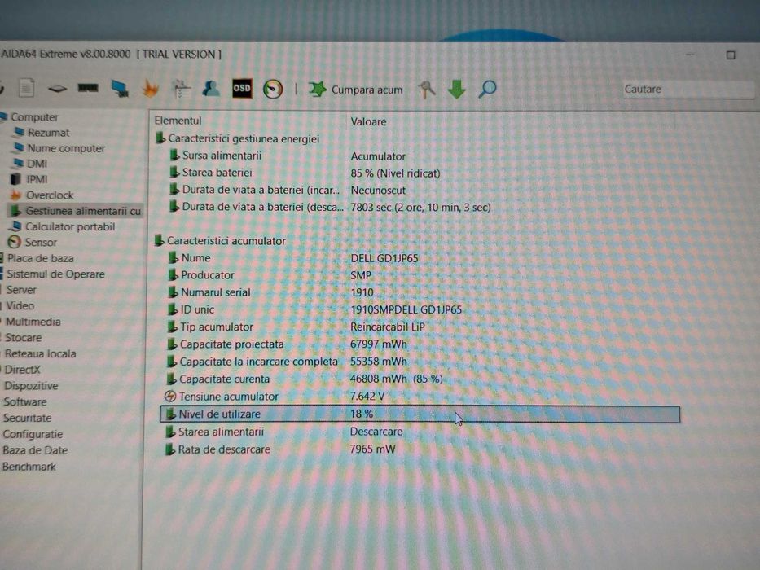Focus the Cautare search field
The width and height of the screenshot is (760, 570).
click(688, 90)
